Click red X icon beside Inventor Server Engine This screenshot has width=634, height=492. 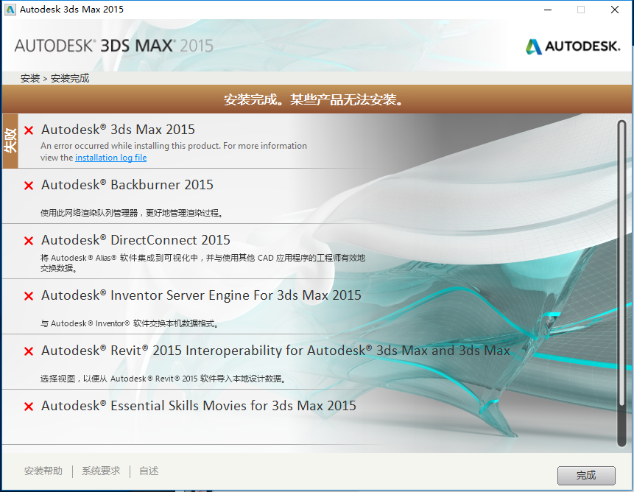pyautogui.click(x=29, y=296)
